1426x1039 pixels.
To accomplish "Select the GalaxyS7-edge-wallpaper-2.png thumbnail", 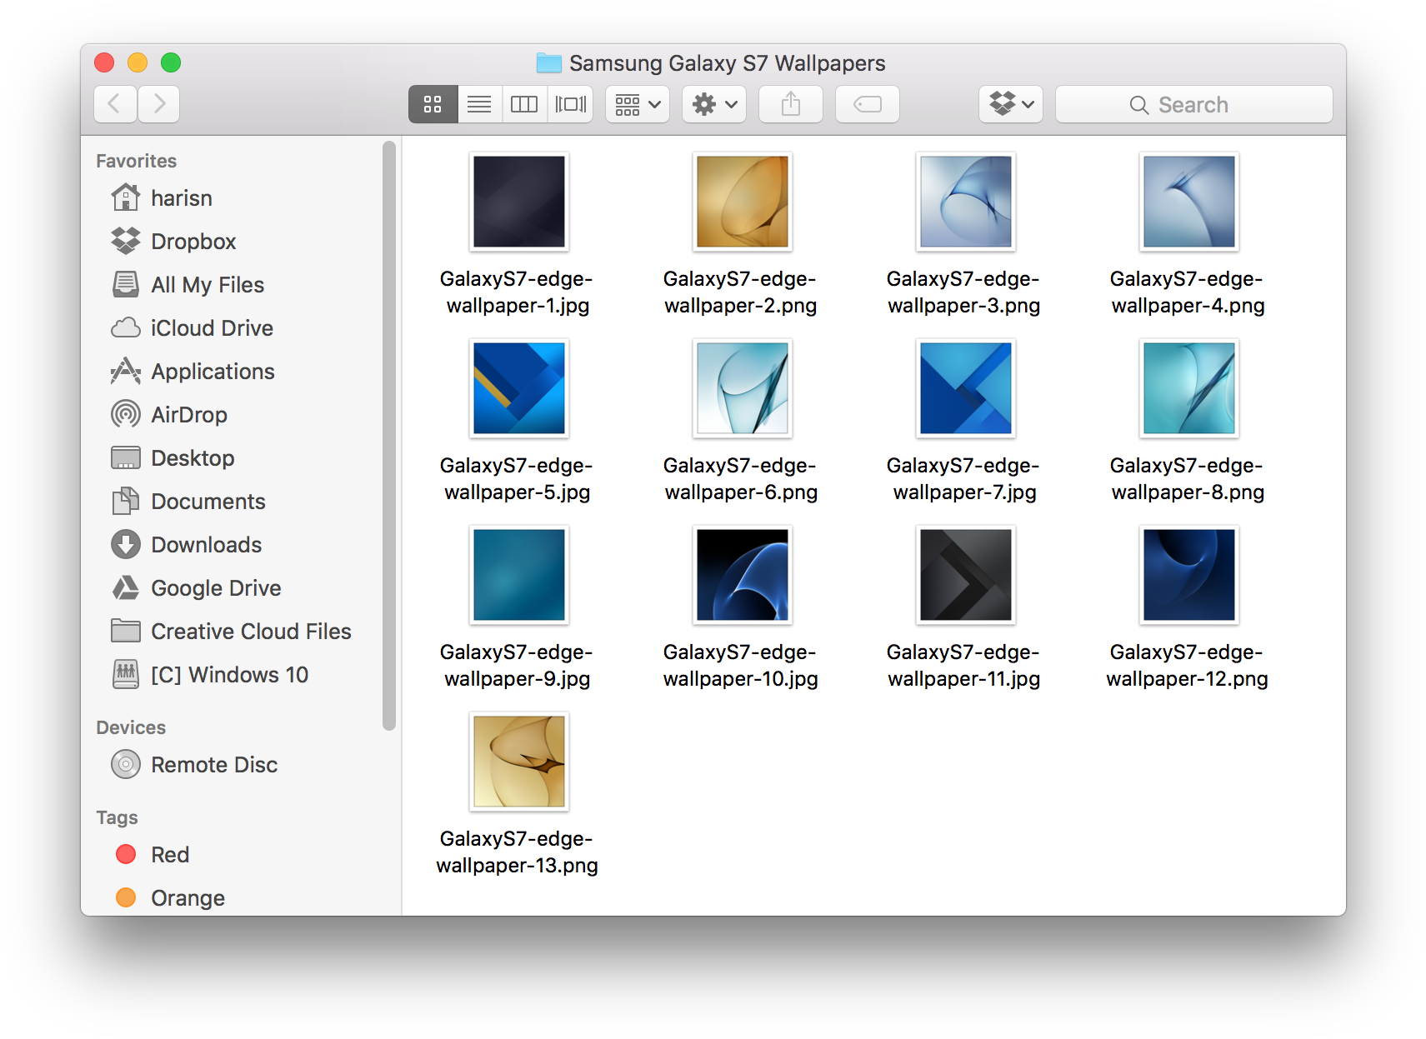I will 742,202.
